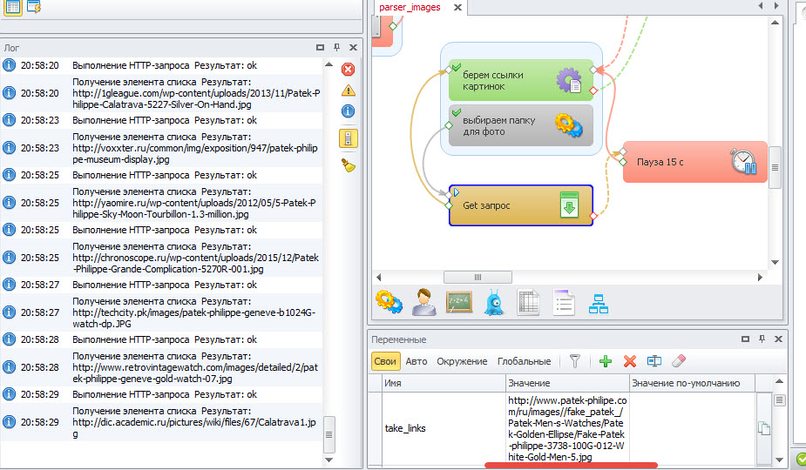Select the 'Пауза 15 с' action block
This screenshot has width=806, height=470.
point(695,162)
